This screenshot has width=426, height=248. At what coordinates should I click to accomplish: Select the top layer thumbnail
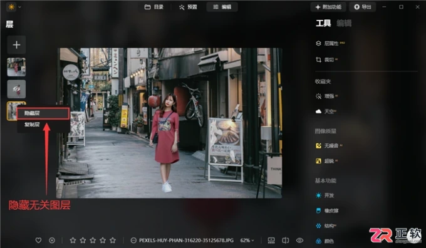[x=16, y=67]
